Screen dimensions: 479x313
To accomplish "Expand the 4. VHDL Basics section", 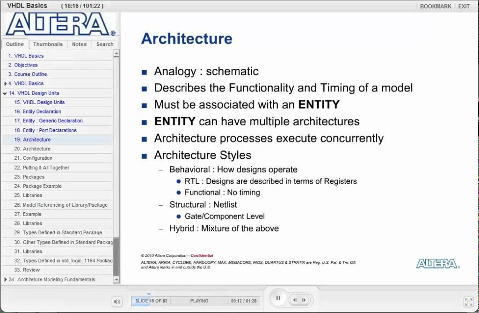I will (x=6, y=83).
